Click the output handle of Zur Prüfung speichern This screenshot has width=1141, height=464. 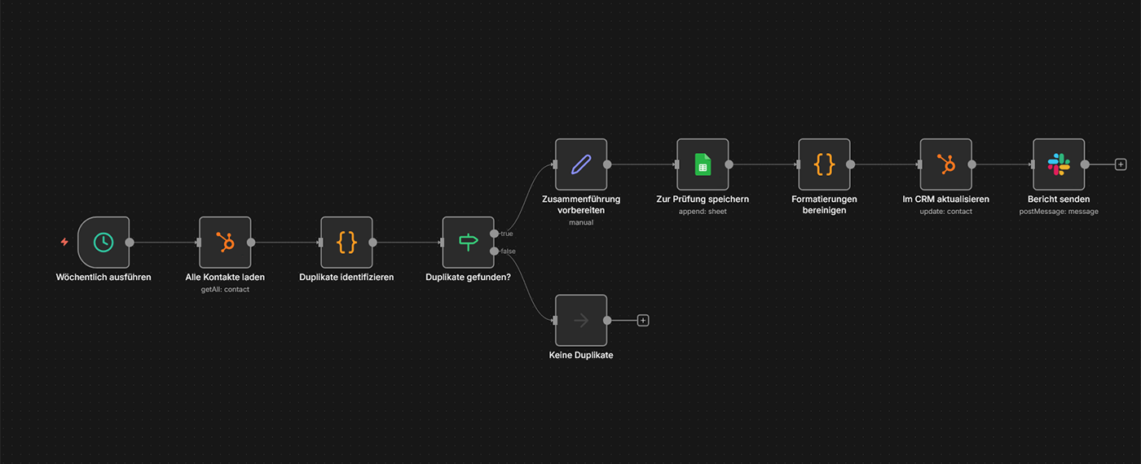(x=729, y=164)
